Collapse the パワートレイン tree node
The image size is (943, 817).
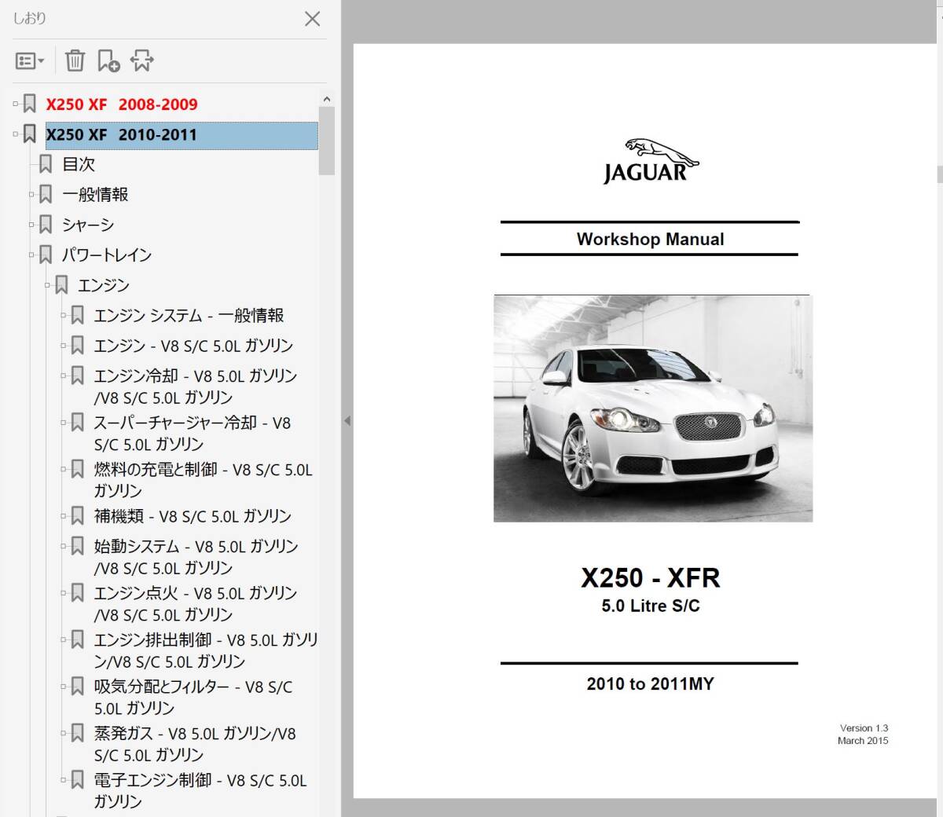(31, 255)
